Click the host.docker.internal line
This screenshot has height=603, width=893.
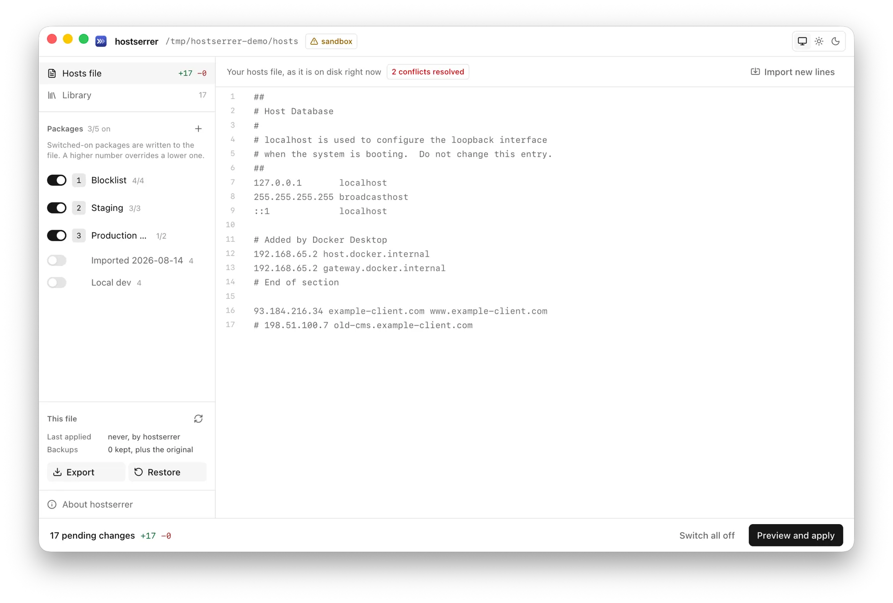tap(341, 254)
